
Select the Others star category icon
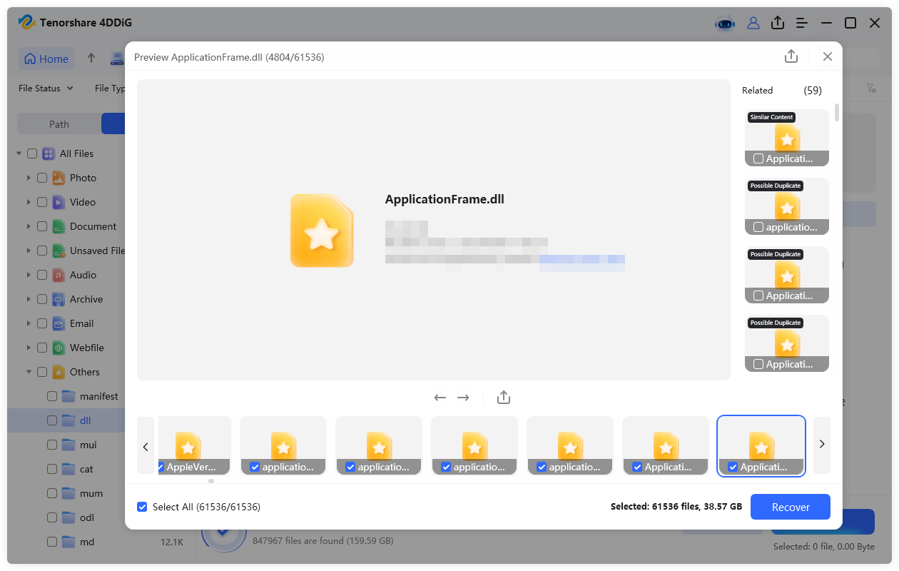click(x=59, y=372)
